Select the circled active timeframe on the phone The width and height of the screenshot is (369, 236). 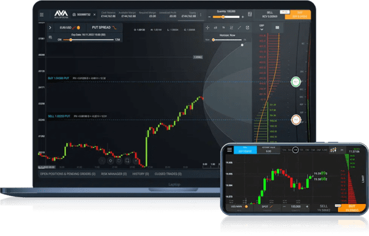point(295,150)
